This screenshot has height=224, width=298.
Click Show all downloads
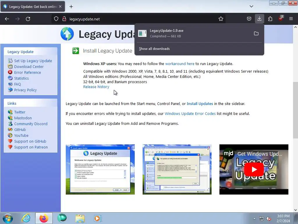coord(154,49)
